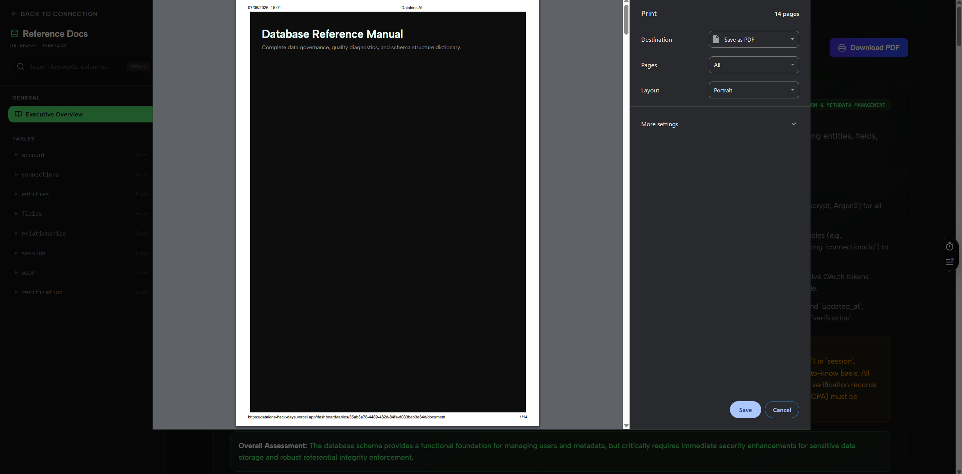Expand the verification table entry
The height and width of the screenshot is (474, 962).
click(80, 292)
